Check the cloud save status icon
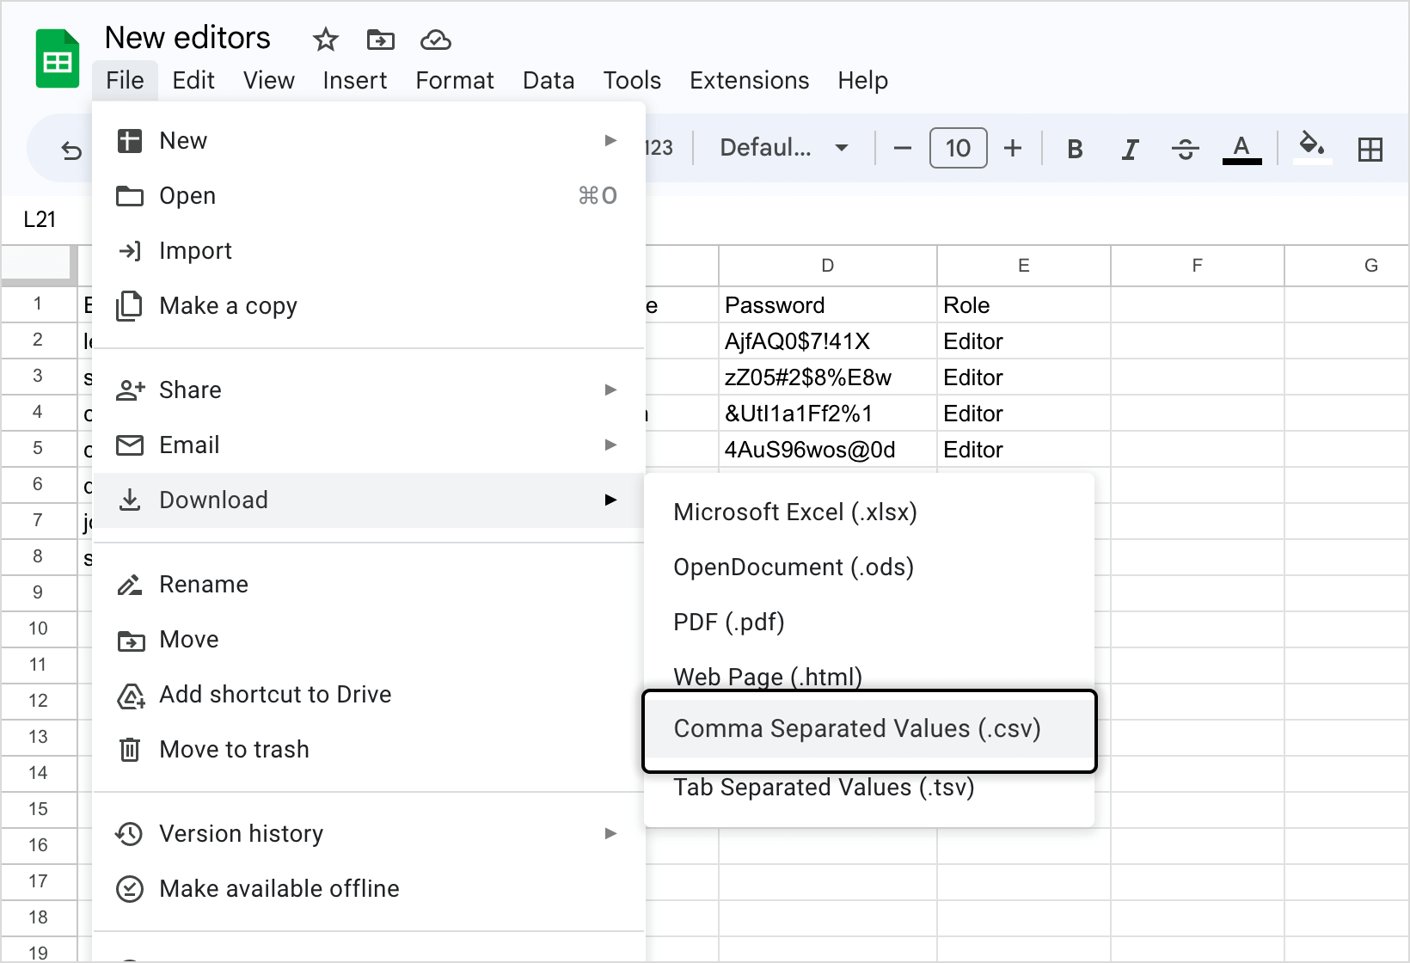Image resolution: width=1410 pixels, height=963 pixels. tap(436, 40)
